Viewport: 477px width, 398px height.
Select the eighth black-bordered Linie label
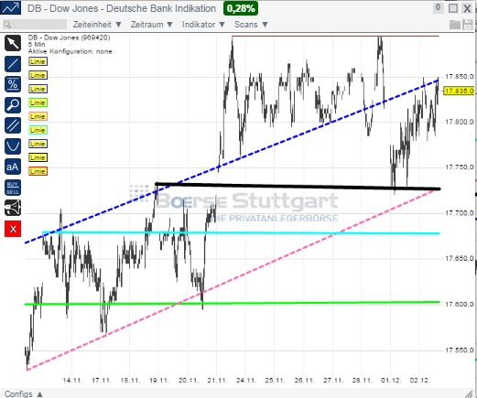pyautogui.click(x=38, y=157)
